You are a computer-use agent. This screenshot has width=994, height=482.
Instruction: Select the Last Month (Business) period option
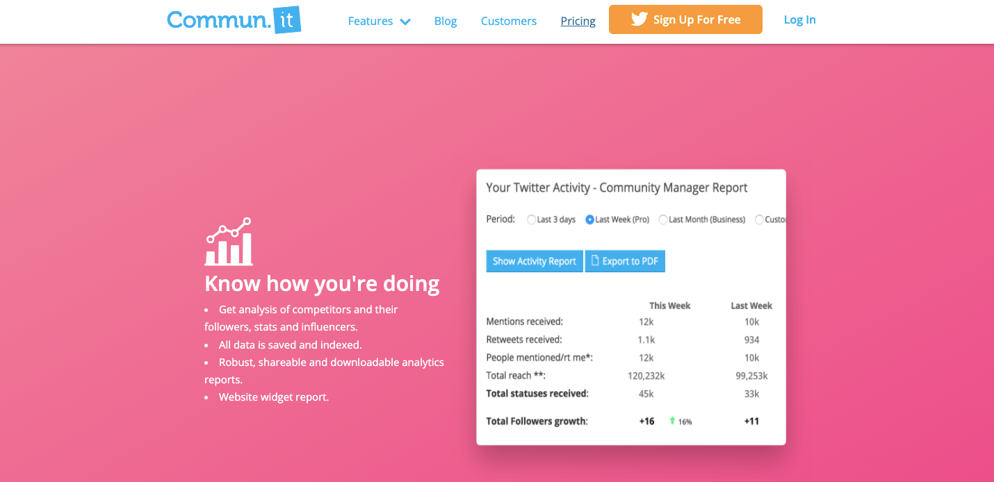click(x=701, y=219)
